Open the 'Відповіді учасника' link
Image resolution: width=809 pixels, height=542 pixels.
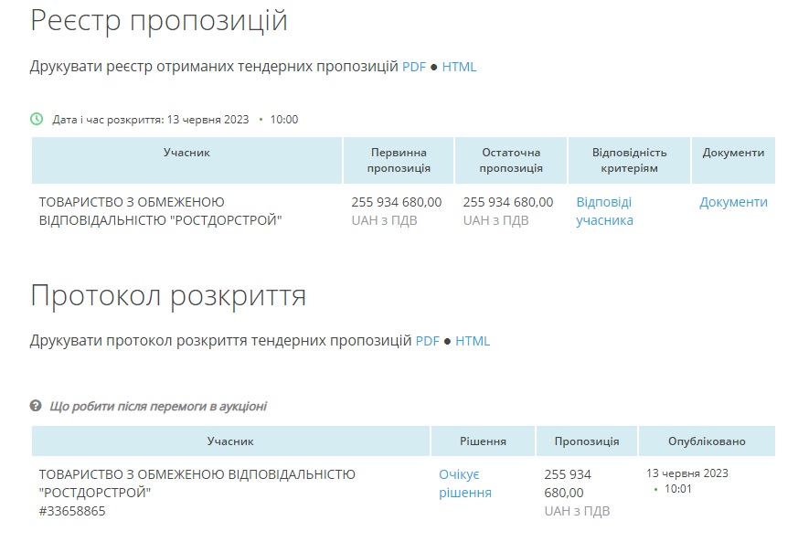click(x=604, y=211)
